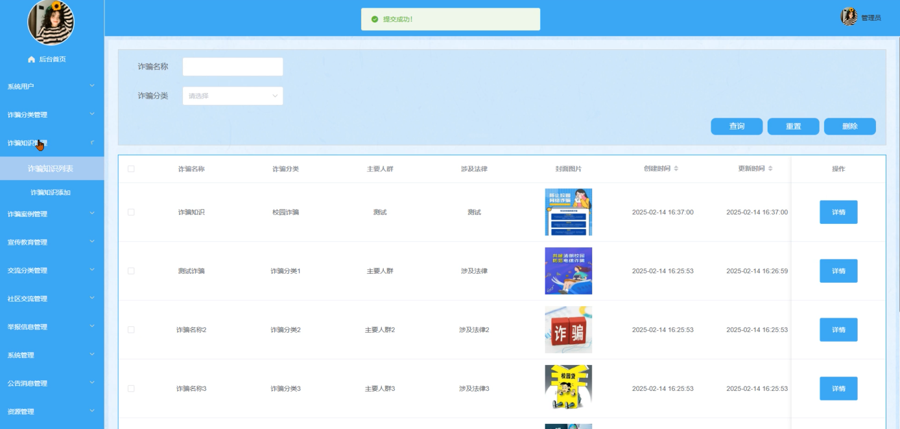
Task: Open 详情 for the 测试诈骗 row
Action: point(838,271)
